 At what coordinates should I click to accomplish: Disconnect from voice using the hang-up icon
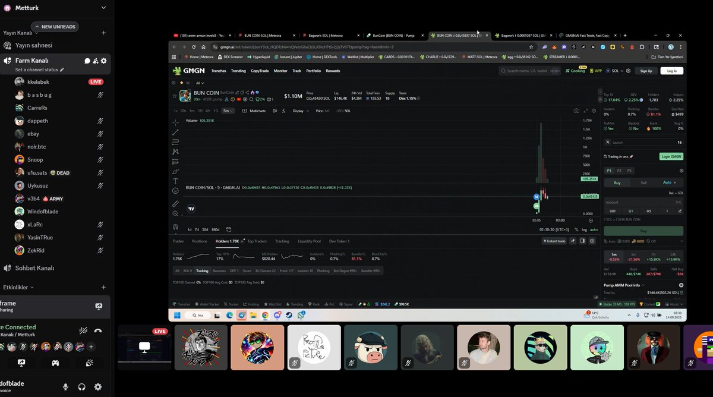pyautogui.click(x=98, y=331)
